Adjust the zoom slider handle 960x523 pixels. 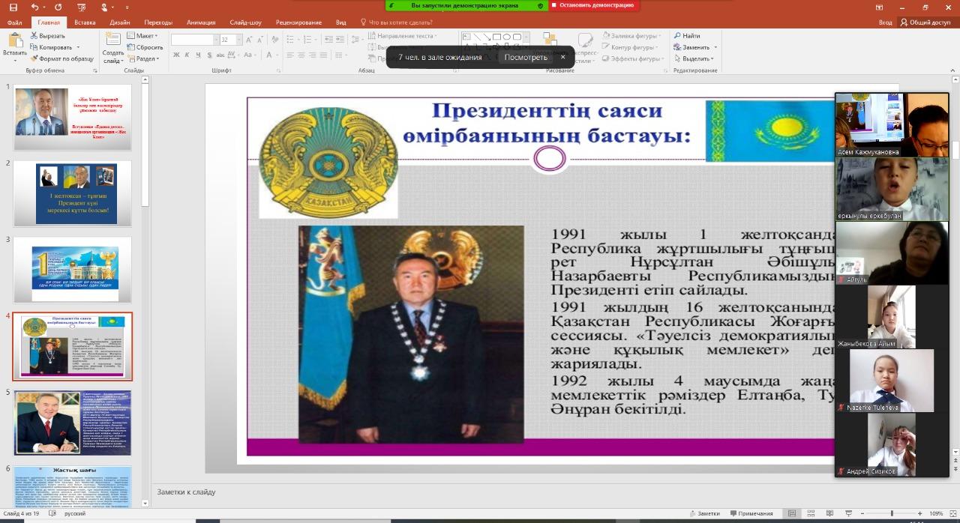(x=892, y=513)
